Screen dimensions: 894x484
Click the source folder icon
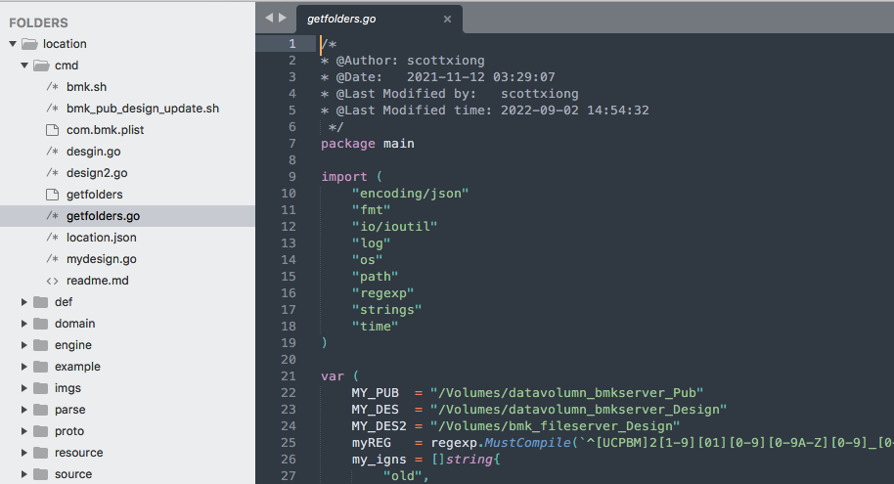[40, 474]
